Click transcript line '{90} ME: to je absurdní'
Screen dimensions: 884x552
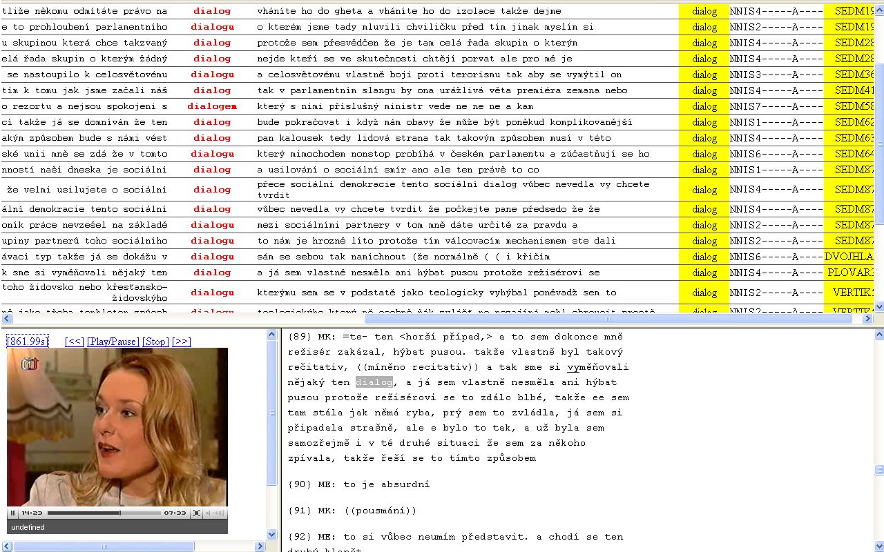pos(358,484)
